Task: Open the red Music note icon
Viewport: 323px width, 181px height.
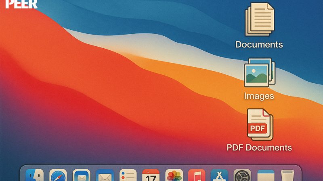Action: pyautogui.click(x=197, y=175)
